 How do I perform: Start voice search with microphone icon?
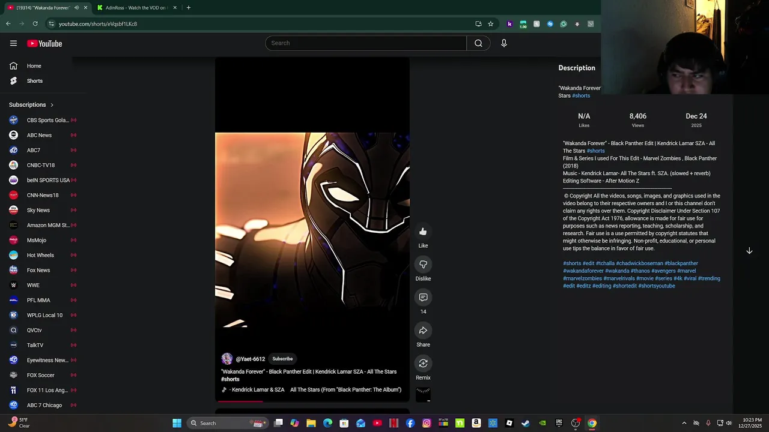tap(504, 43)
